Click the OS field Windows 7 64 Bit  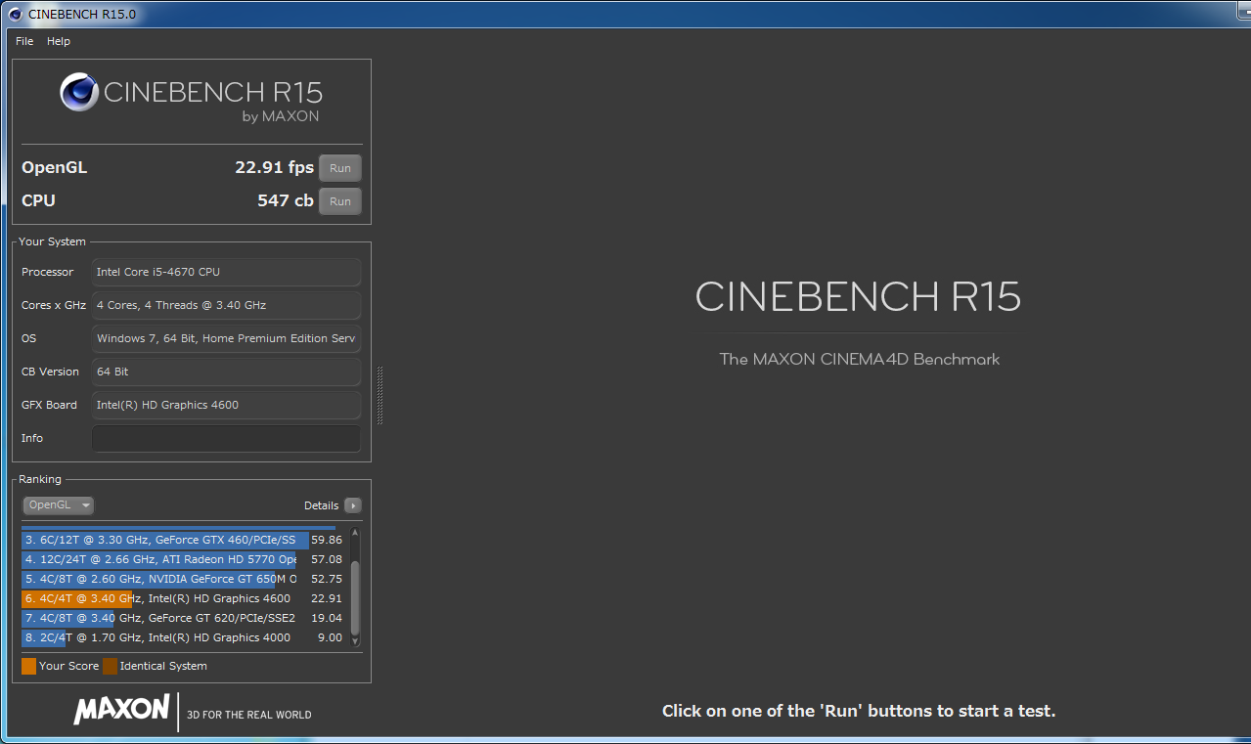[226, 338]
